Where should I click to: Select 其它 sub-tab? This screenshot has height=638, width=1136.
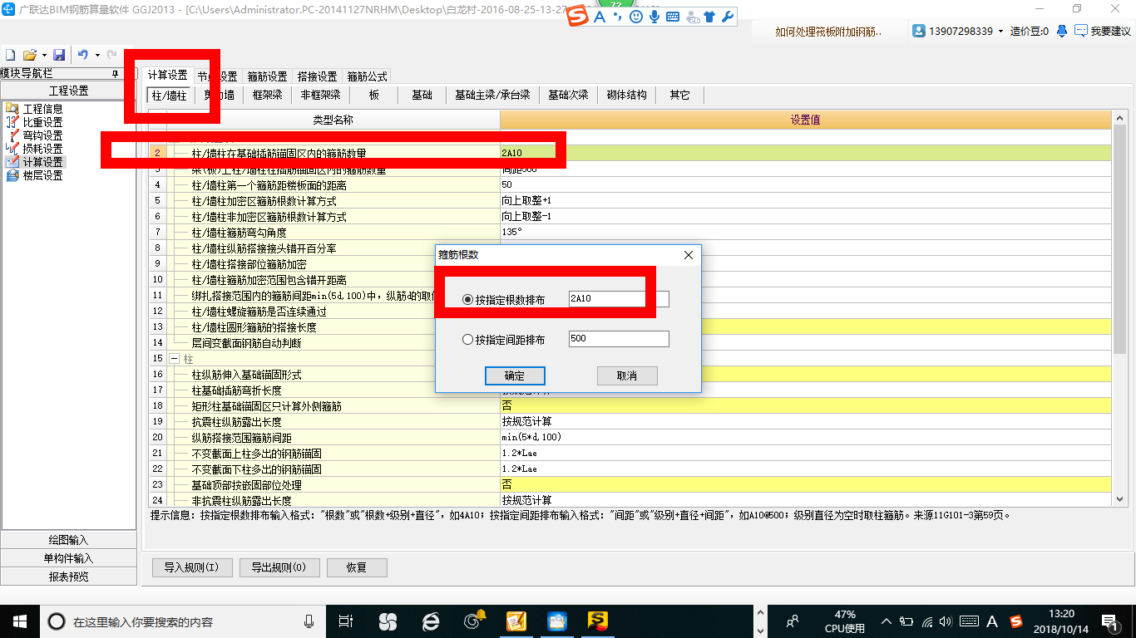click(679, 96)
